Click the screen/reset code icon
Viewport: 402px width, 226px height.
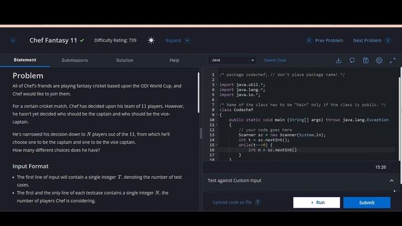coord(352,60)
